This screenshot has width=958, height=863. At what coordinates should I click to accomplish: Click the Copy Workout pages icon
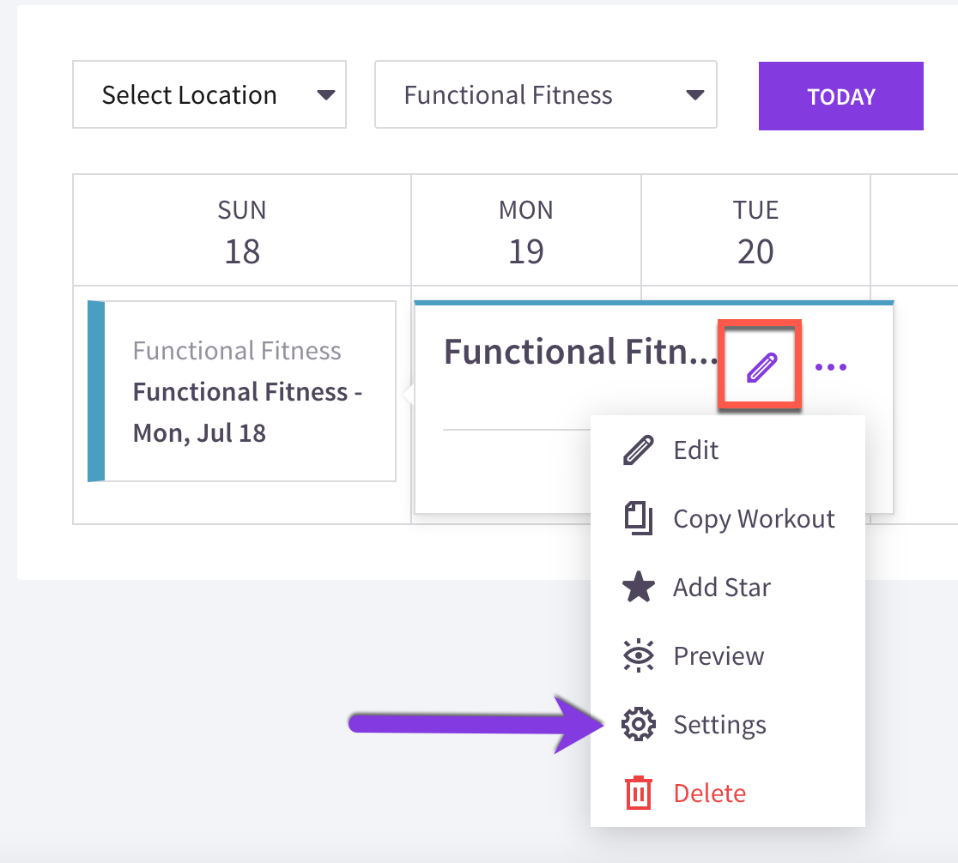tap(639, 518)
